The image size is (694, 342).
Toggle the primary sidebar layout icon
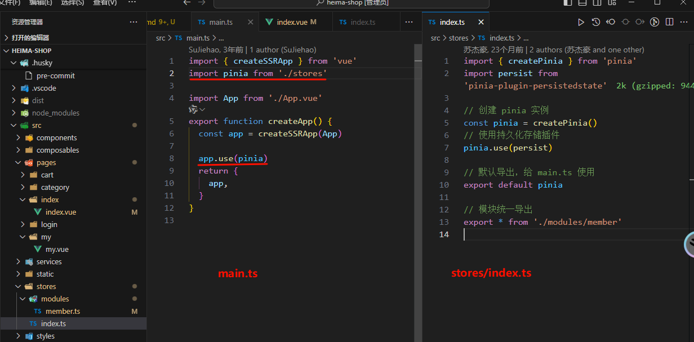pyautogui.click(x=568, y=3)
